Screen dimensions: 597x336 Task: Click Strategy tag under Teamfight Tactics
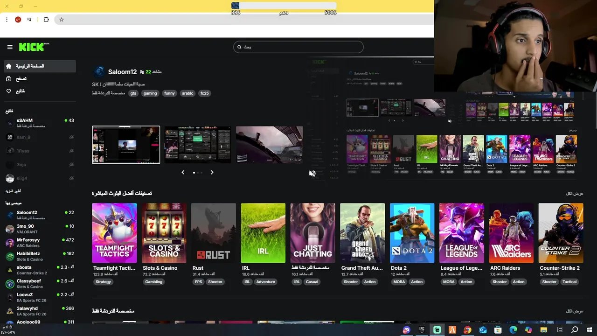point(103,282)
